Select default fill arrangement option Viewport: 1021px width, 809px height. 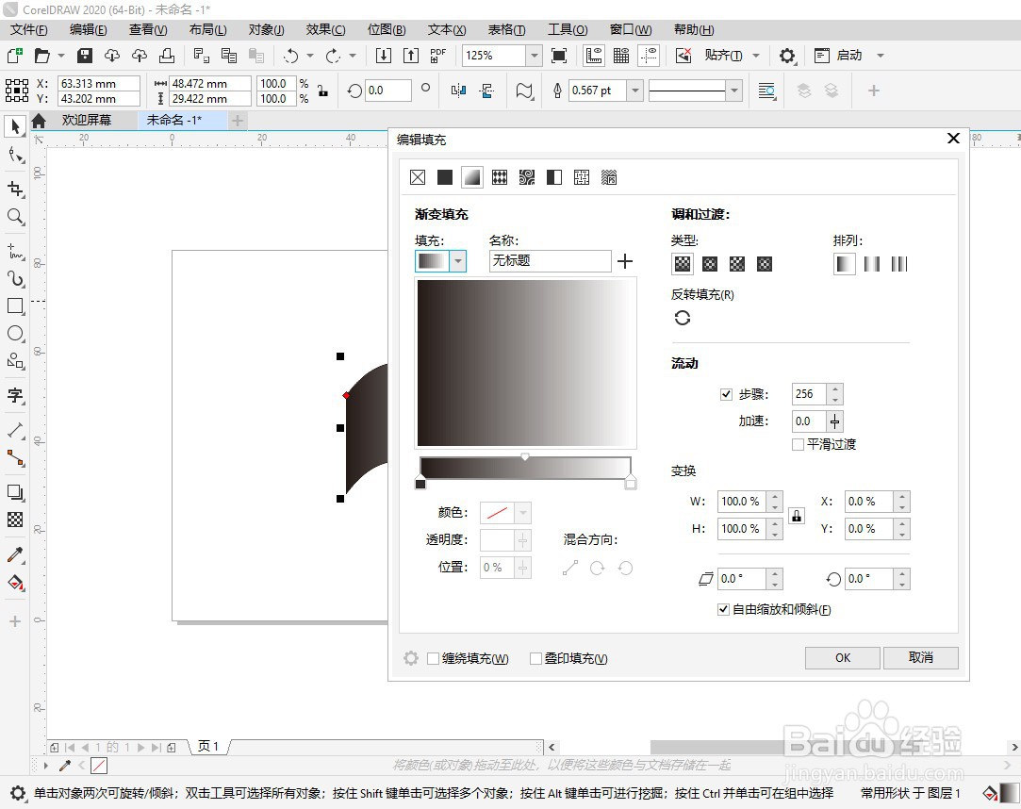[x=844, y=264]
